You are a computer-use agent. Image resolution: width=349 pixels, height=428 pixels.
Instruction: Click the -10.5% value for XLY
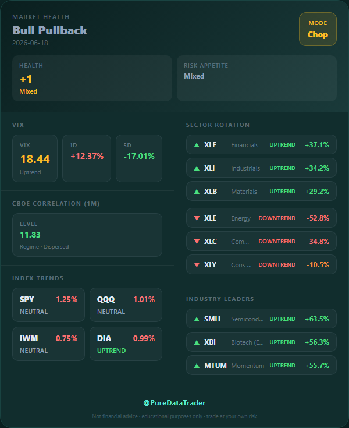tap(318, 264)
